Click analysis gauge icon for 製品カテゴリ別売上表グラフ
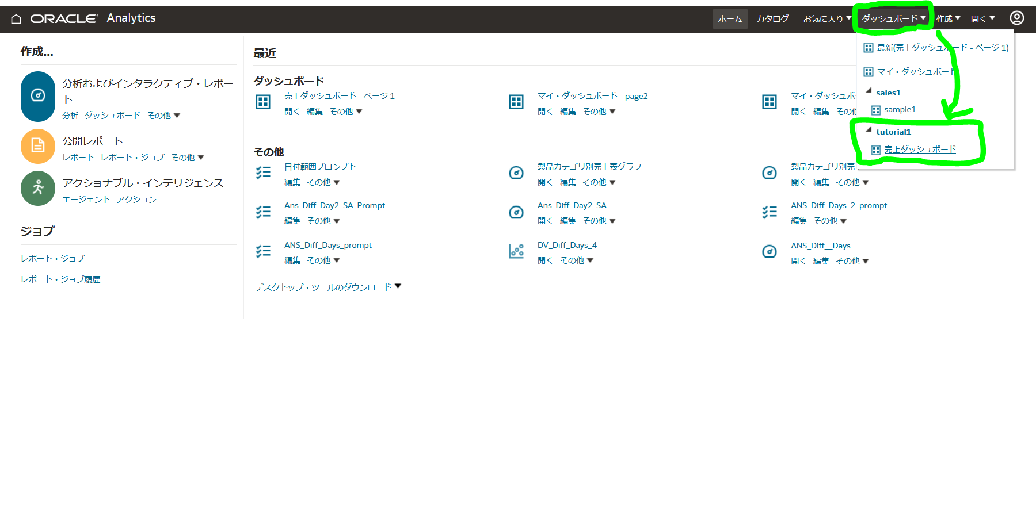Screen dimensions: 1036x506 516,172
